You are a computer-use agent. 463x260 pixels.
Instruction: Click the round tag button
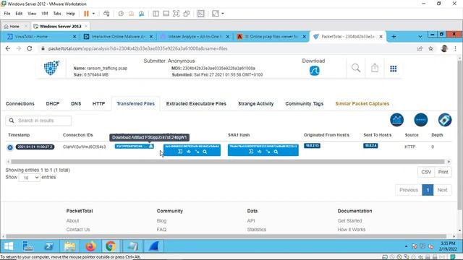(445, 120)
